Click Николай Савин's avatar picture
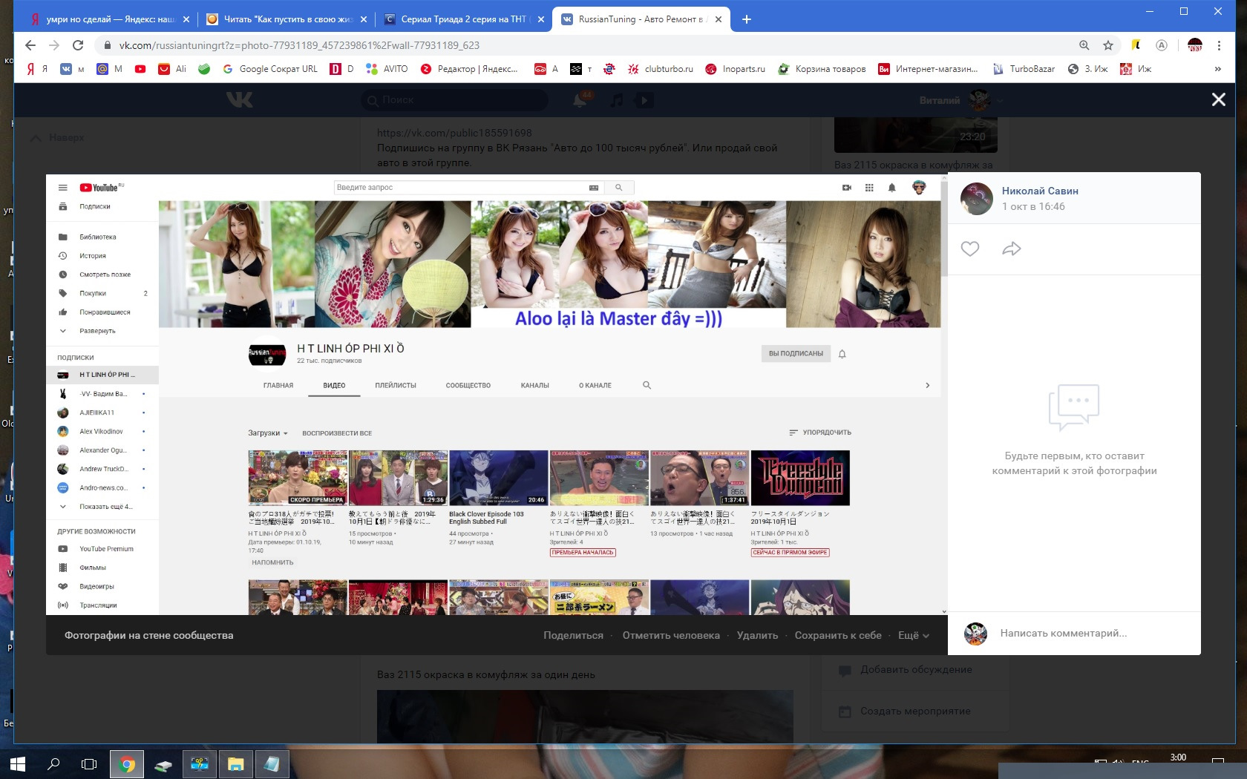 click(x=977, y=199)
